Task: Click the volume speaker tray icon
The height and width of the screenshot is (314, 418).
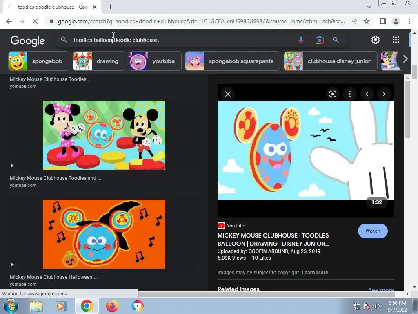Action: pos(376,306)
